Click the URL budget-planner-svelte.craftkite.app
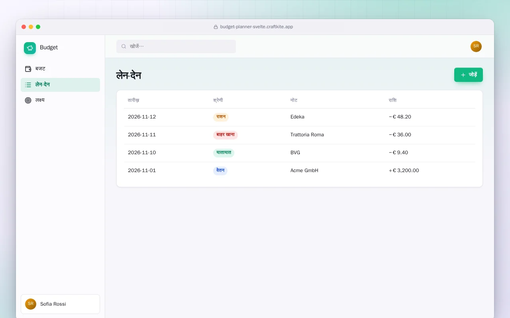Viewport: 510px width, 318px height. click(x=257, y=27)
